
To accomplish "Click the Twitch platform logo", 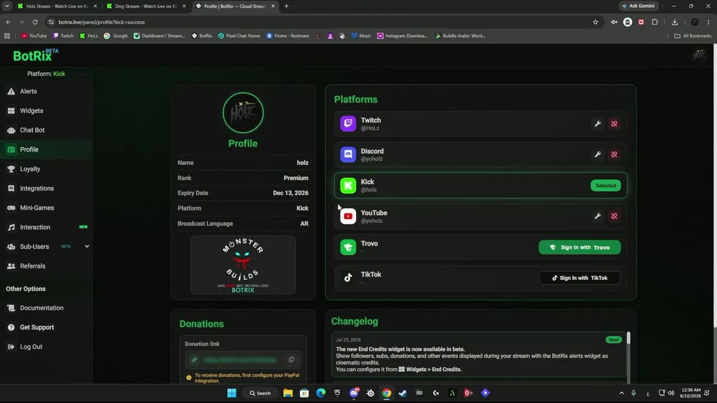I will (x=348, y=124).
